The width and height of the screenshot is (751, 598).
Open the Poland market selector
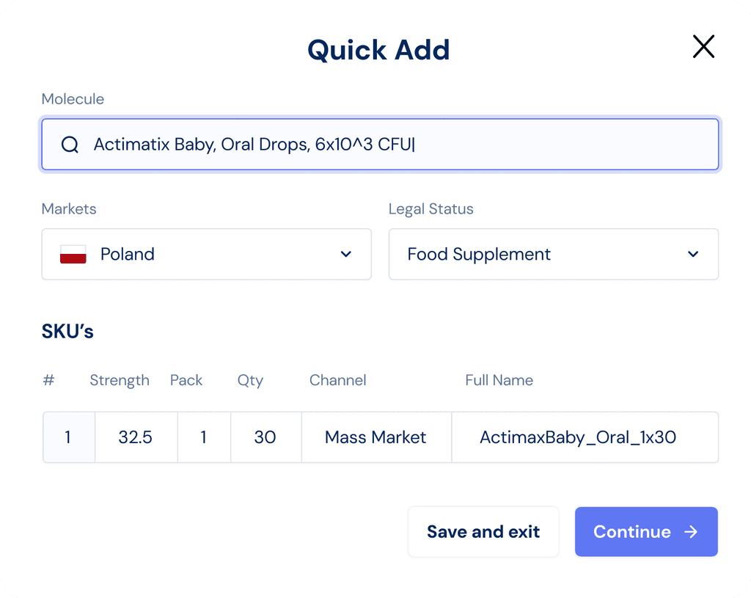point(205,255)
